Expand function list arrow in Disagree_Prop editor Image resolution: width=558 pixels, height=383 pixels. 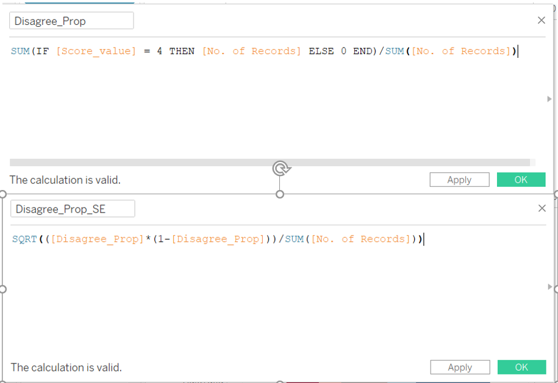[x=549, y=99]
